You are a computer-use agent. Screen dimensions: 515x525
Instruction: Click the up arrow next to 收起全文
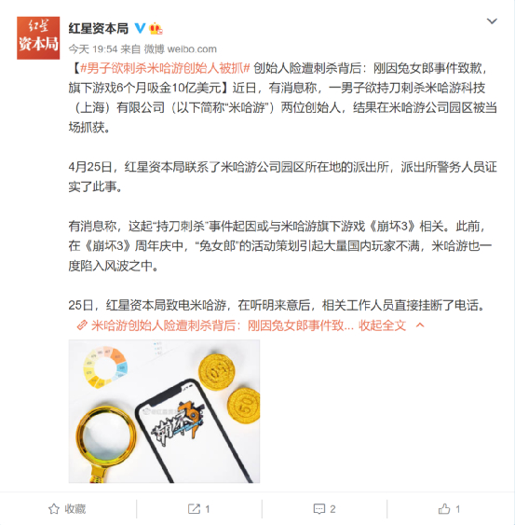(420, 325)
